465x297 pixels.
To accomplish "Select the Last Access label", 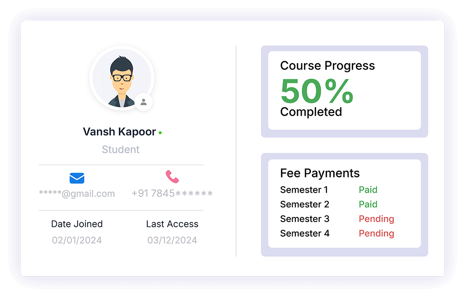I will click(x=172, y=224).
